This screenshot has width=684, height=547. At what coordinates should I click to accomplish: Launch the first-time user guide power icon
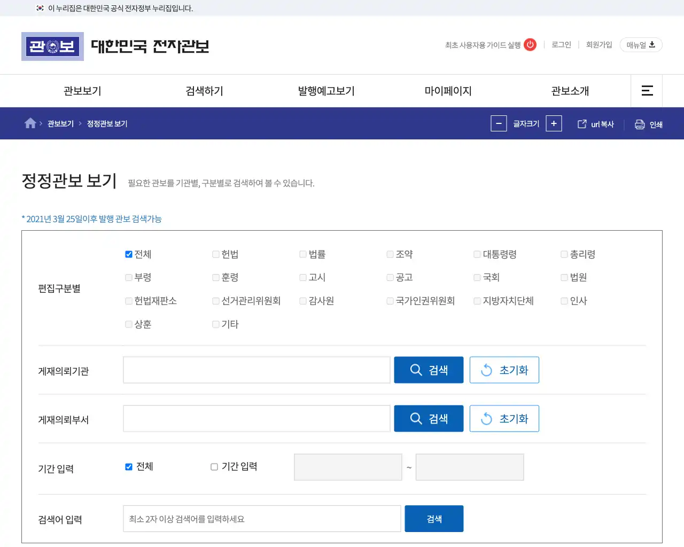pos(530,45)
